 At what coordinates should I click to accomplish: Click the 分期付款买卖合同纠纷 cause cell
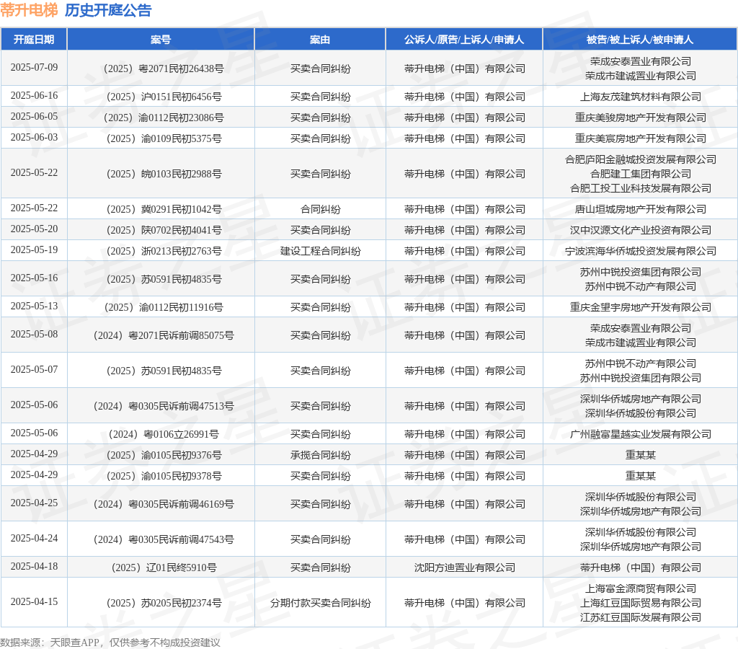320,604
